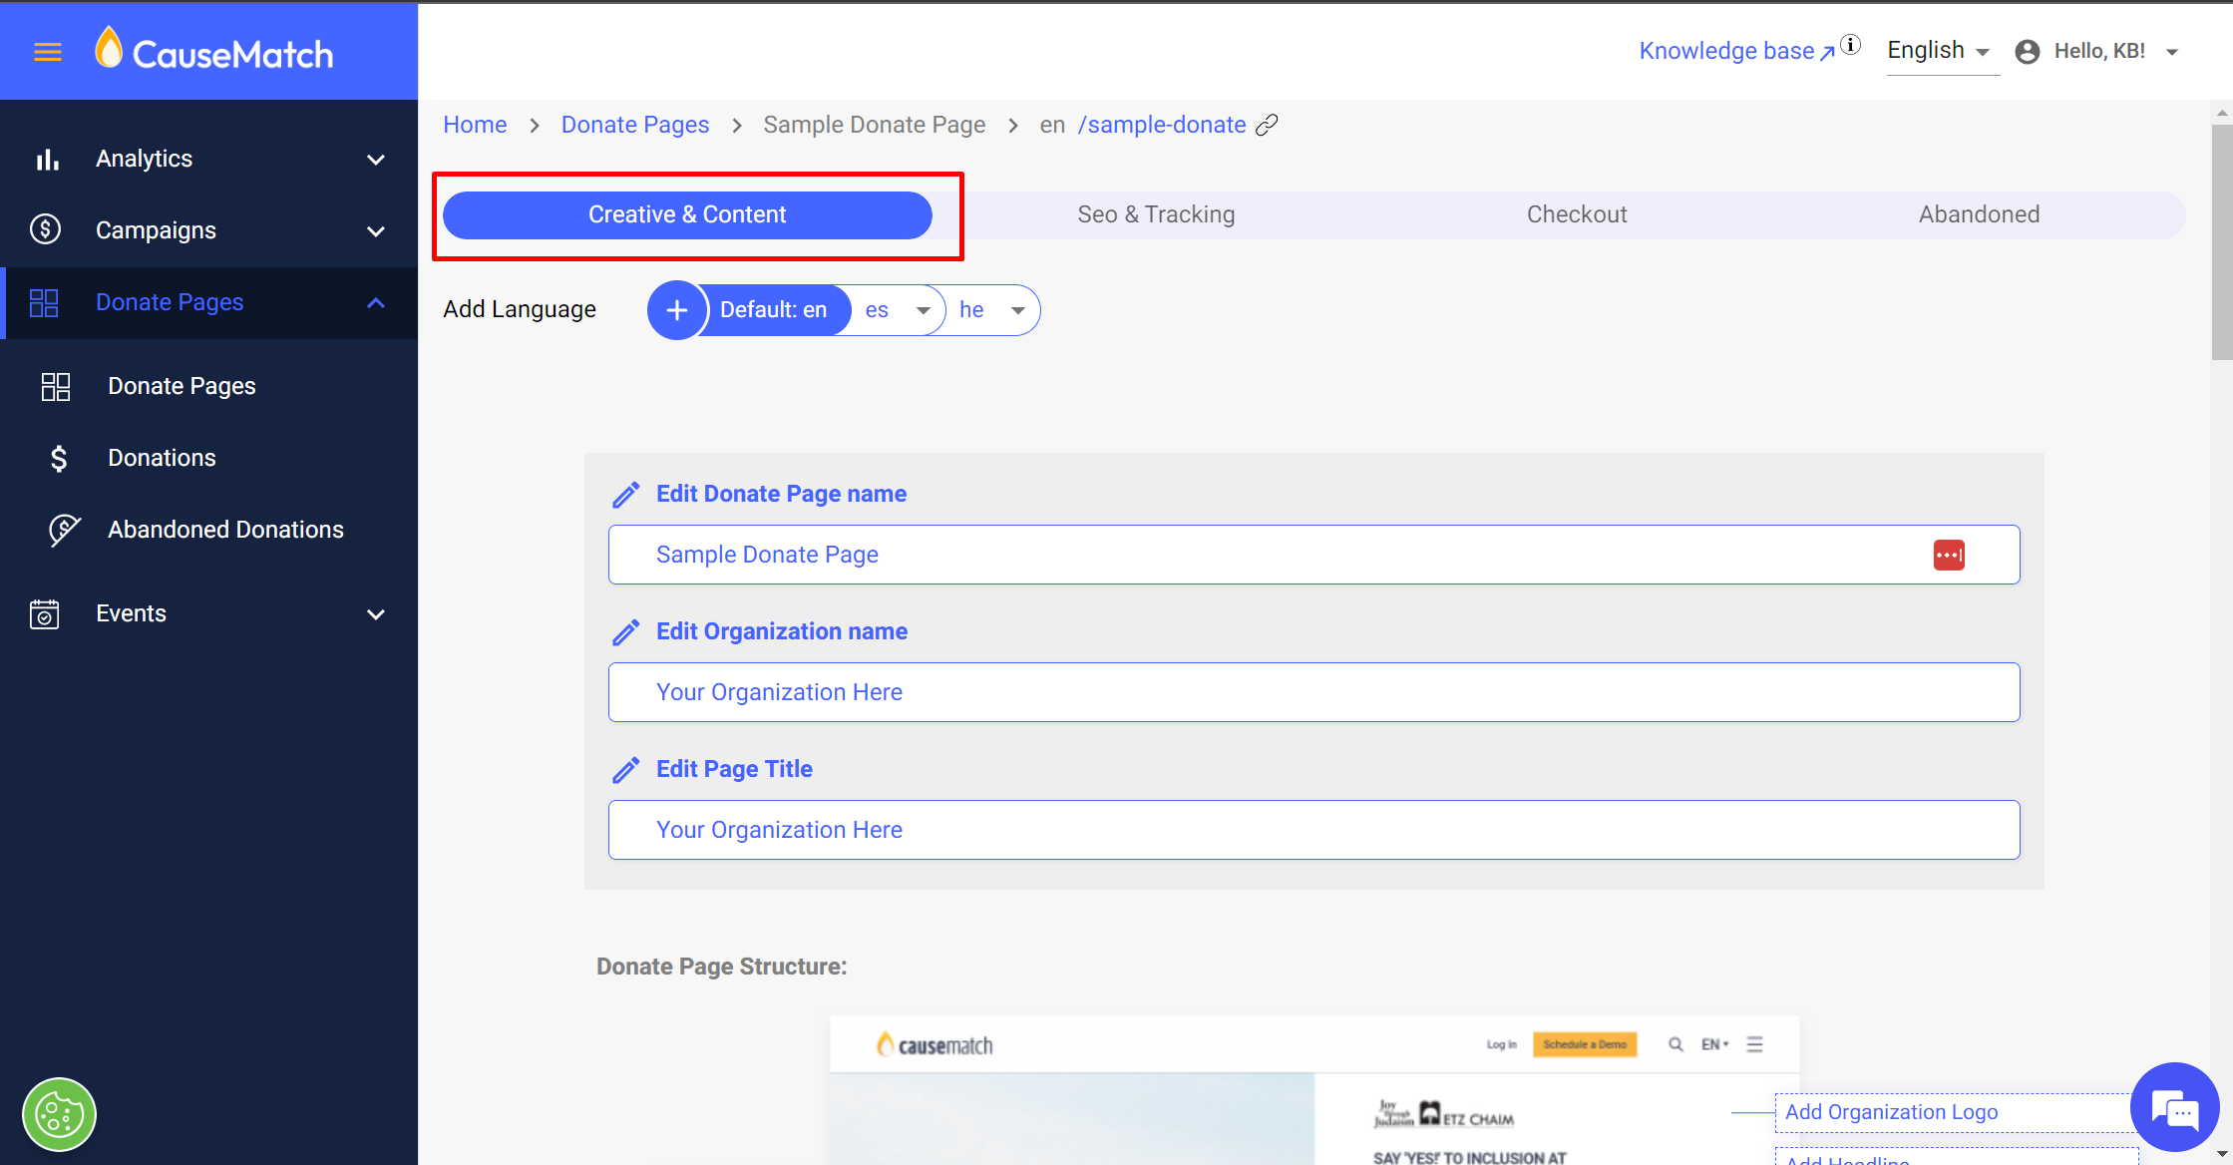
Task: Collapse the Donate Pages sidebar section
Action: coord(375,303)
